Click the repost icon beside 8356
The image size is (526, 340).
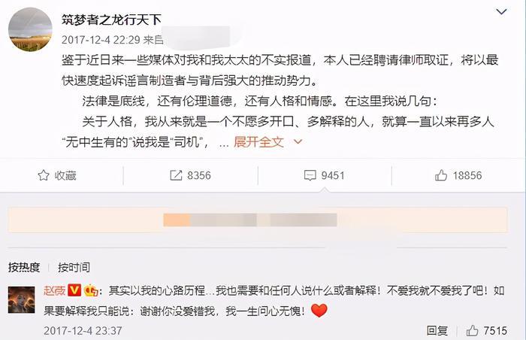click(x=176, y=175)
